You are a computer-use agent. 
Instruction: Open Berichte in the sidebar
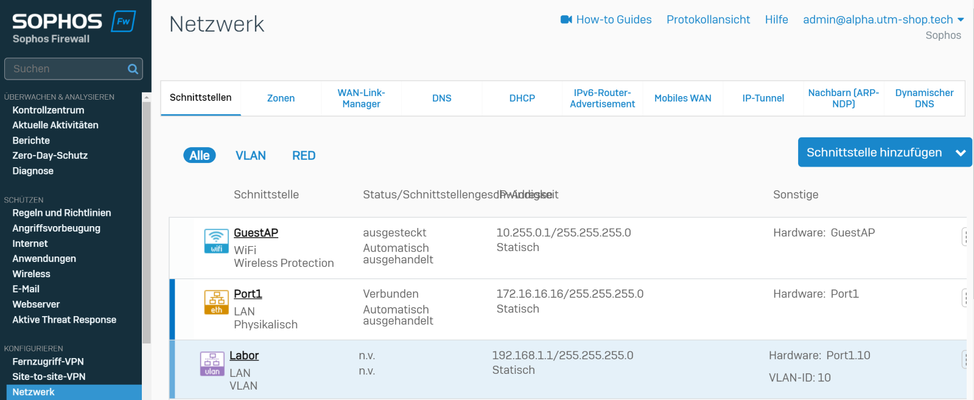point(31,140)
